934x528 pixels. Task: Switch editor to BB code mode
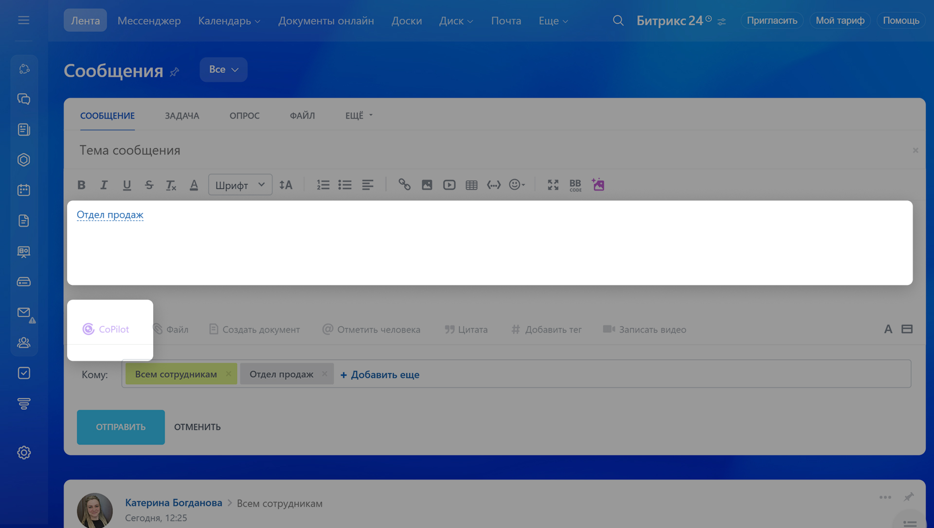[575, 185]
